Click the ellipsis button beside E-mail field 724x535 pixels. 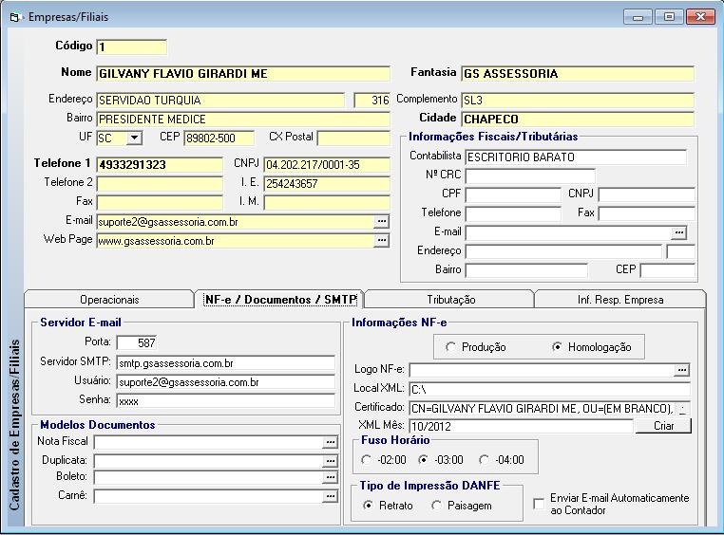[x=382, y=221]
